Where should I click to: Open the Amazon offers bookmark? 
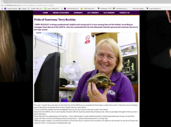click(x=36, y=9)
